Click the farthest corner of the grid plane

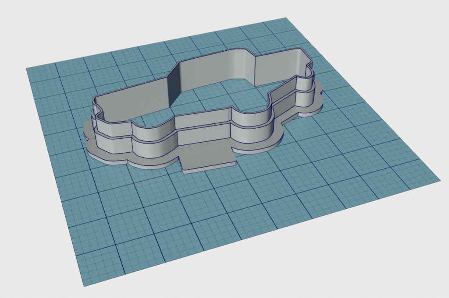click(x=286, y=18)
